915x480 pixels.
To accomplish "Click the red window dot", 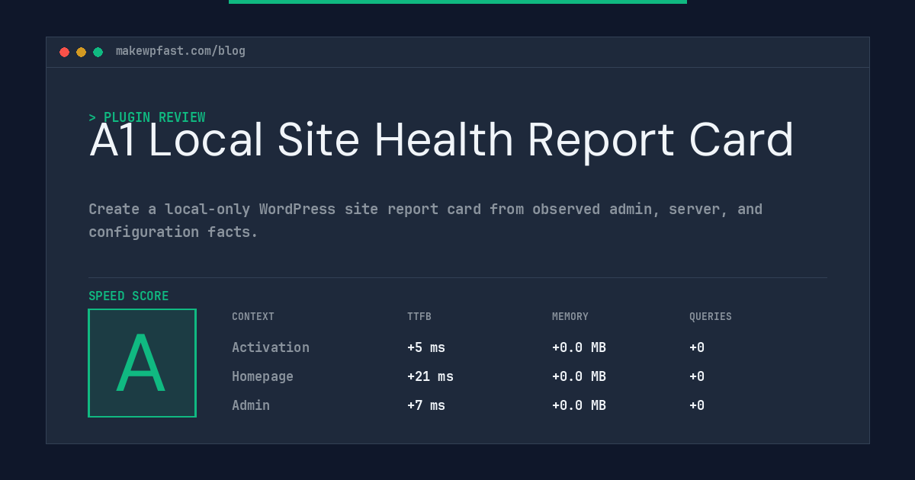I will click(64, 52).
